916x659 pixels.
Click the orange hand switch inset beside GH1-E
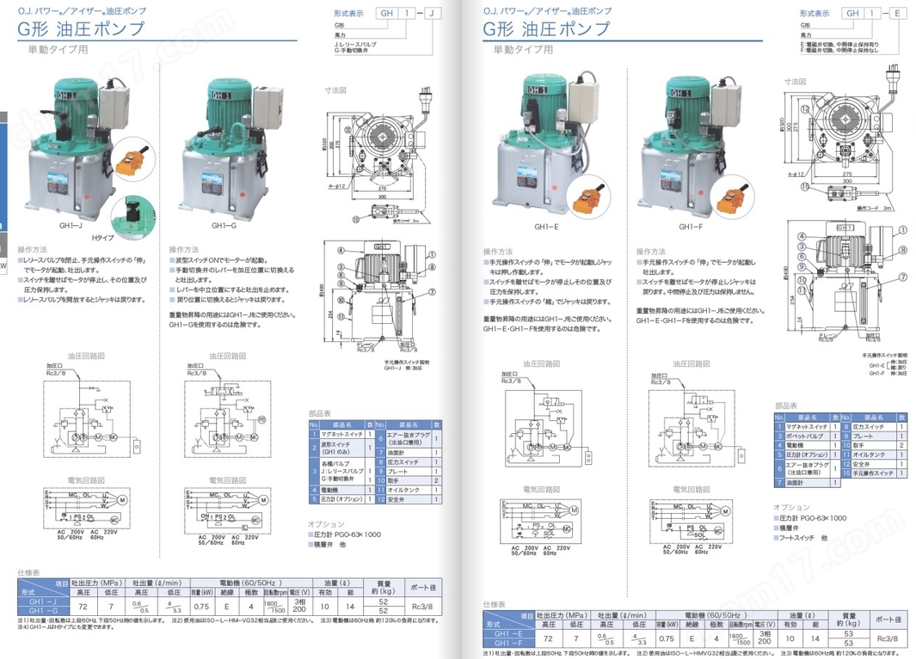587,198
